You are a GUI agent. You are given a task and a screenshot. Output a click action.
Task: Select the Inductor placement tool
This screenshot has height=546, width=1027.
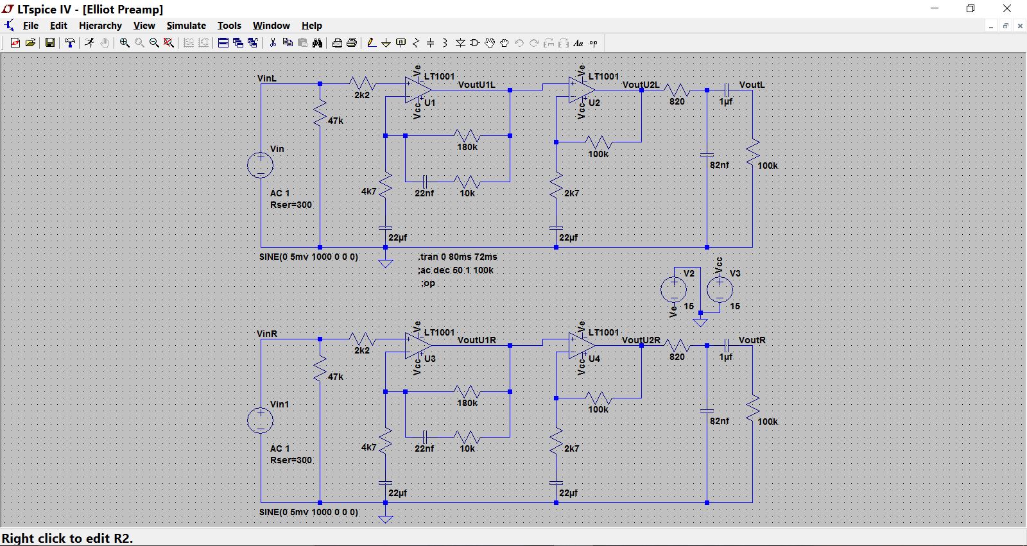[445, 43]
